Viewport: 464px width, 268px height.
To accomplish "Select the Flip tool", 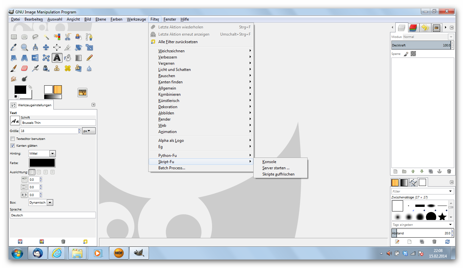I will [x=35, y=58].
